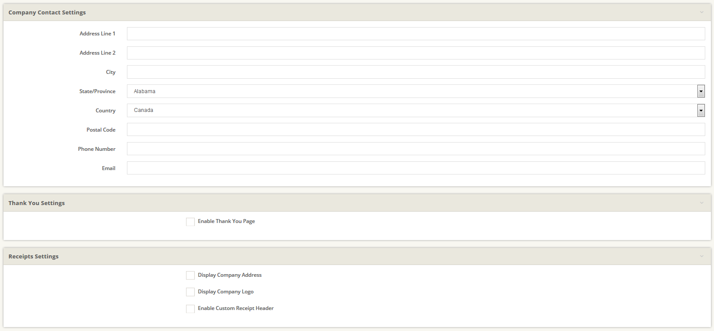Screen dimensions: 714x331
Task: Focus the Address Line 1 field
Action: [x=416, y=34]
